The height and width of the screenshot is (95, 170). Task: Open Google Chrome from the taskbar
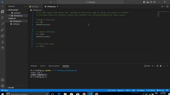coord(84,94)
